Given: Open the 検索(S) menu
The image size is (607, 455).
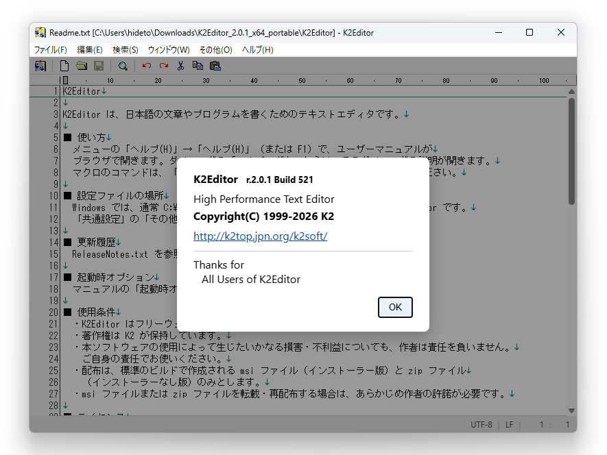Looking at the screenshot, I should click(125, 49).
